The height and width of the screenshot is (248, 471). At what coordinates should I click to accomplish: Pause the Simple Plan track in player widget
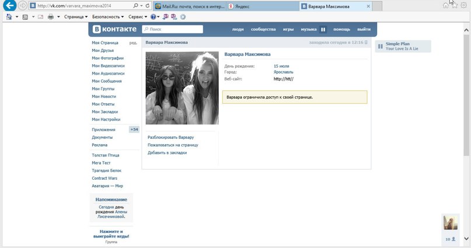381,47
